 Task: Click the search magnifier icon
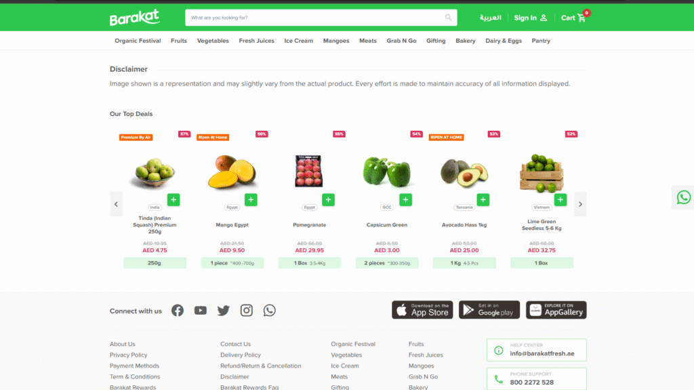[x=449, y=18]
